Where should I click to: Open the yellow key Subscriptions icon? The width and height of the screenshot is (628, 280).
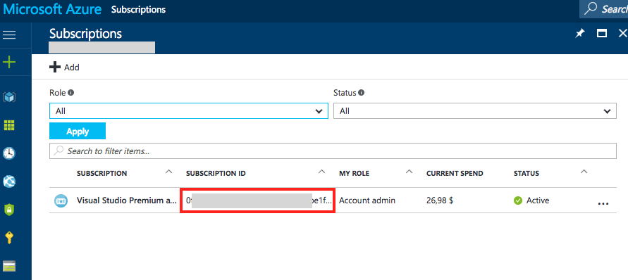coord(9,238)
